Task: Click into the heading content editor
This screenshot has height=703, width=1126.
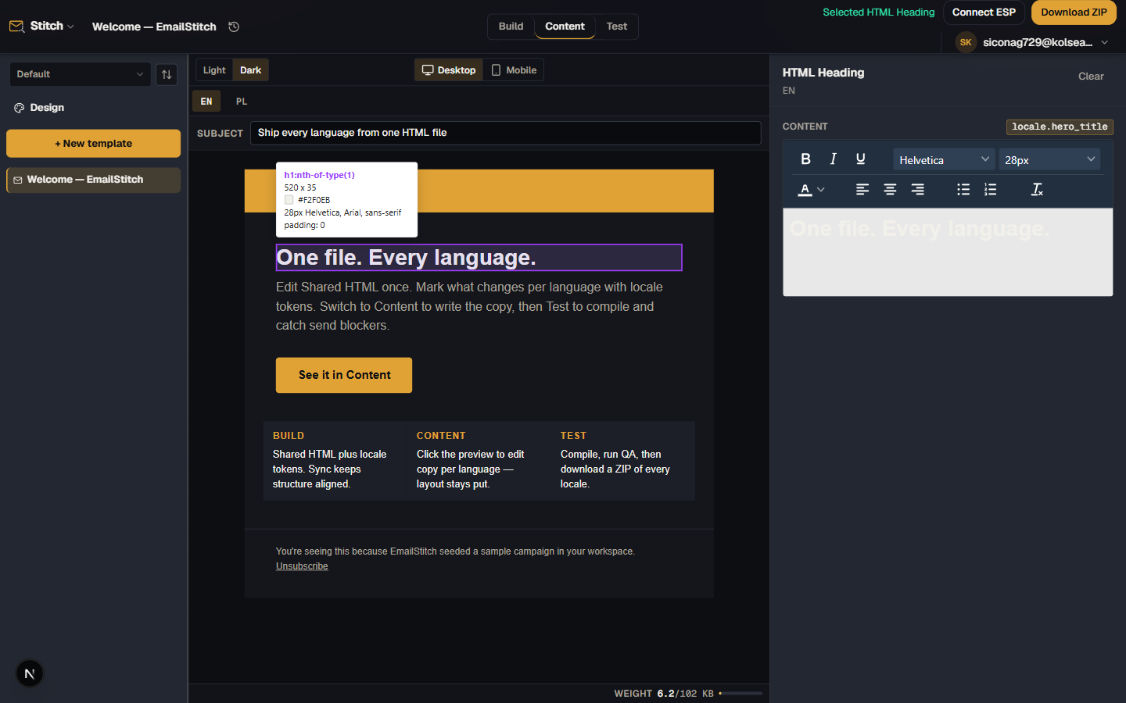Action: click(948, 252)
